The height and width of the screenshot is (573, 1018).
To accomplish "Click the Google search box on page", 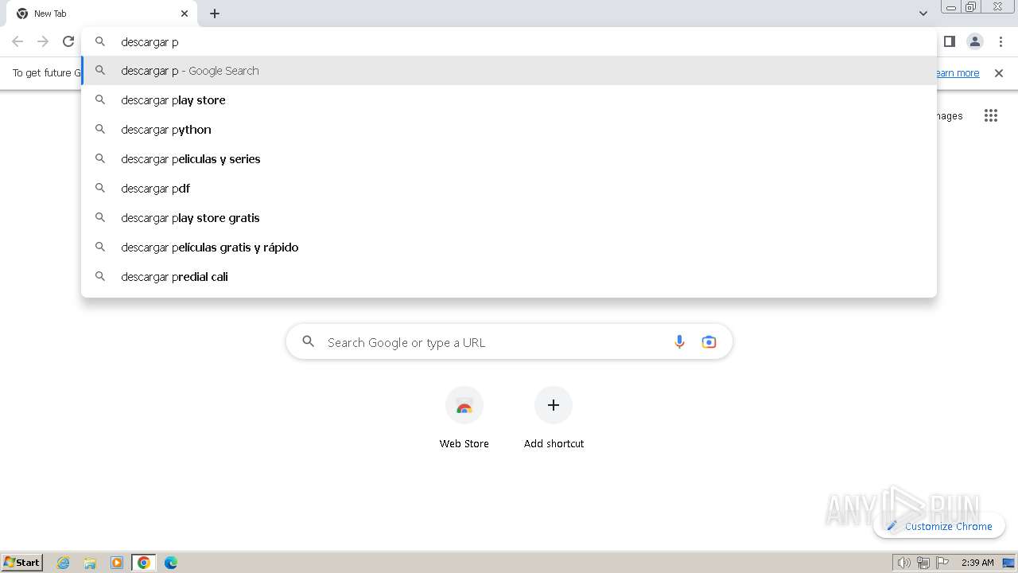I will click(509, 342).
